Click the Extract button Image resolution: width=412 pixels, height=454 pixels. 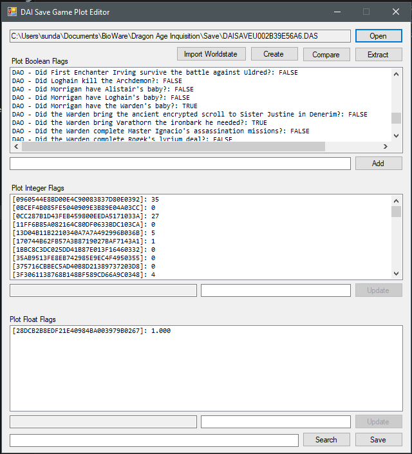coord(378,55)
